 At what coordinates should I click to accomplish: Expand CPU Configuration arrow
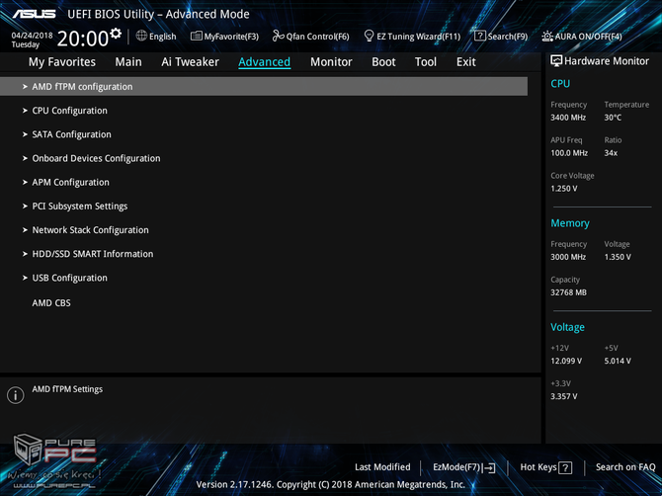pos(25,111)
